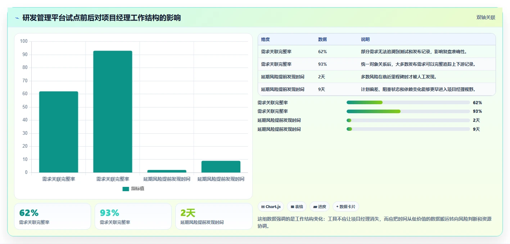Screen dimensions: 510x244
Task: Click the y-axis label 50
Action: tap(25, 107)
